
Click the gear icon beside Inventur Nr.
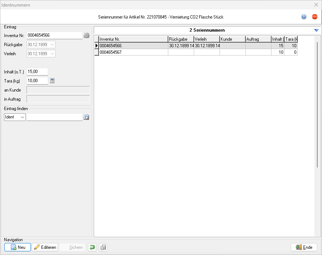click(x=86, y=35)
